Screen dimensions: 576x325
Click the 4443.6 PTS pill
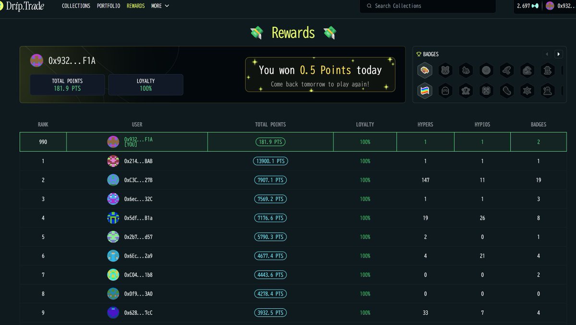point(270,275)
